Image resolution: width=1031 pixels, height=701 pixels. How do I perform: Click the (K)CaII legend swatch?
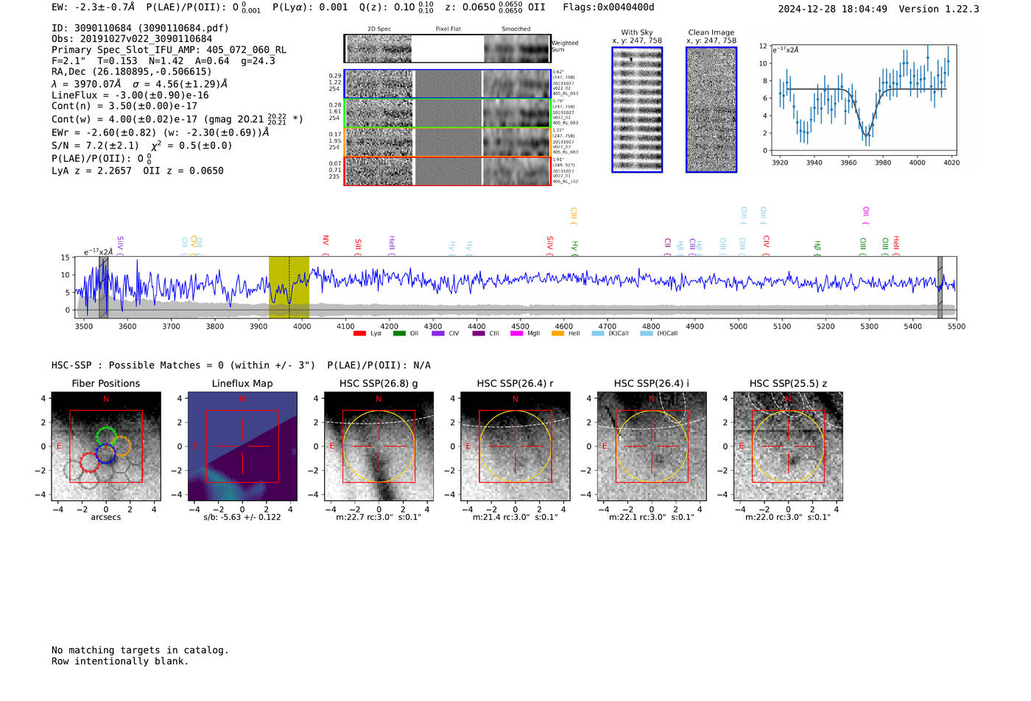598,334
